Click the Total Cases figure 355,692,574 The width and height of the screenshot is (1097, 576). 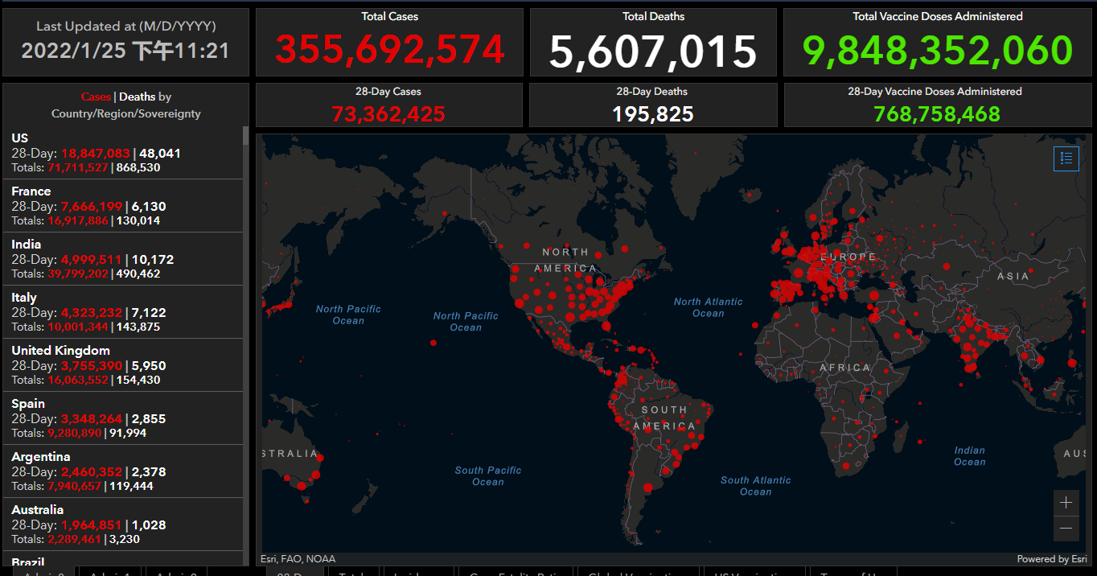[x=390, y=50]
